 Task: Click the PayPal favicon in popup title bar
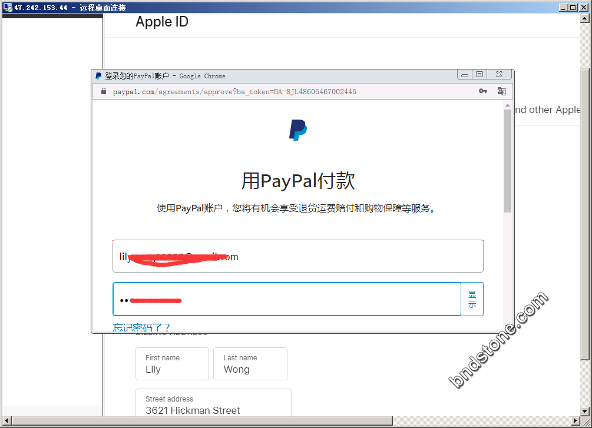point(98,76)
